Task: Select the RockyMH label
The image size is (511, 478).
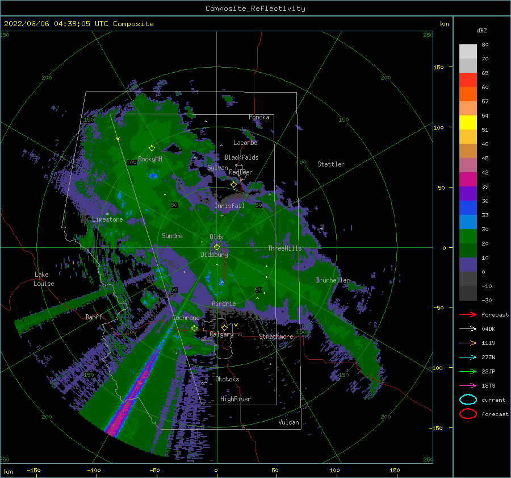Action: pos(150,159)
